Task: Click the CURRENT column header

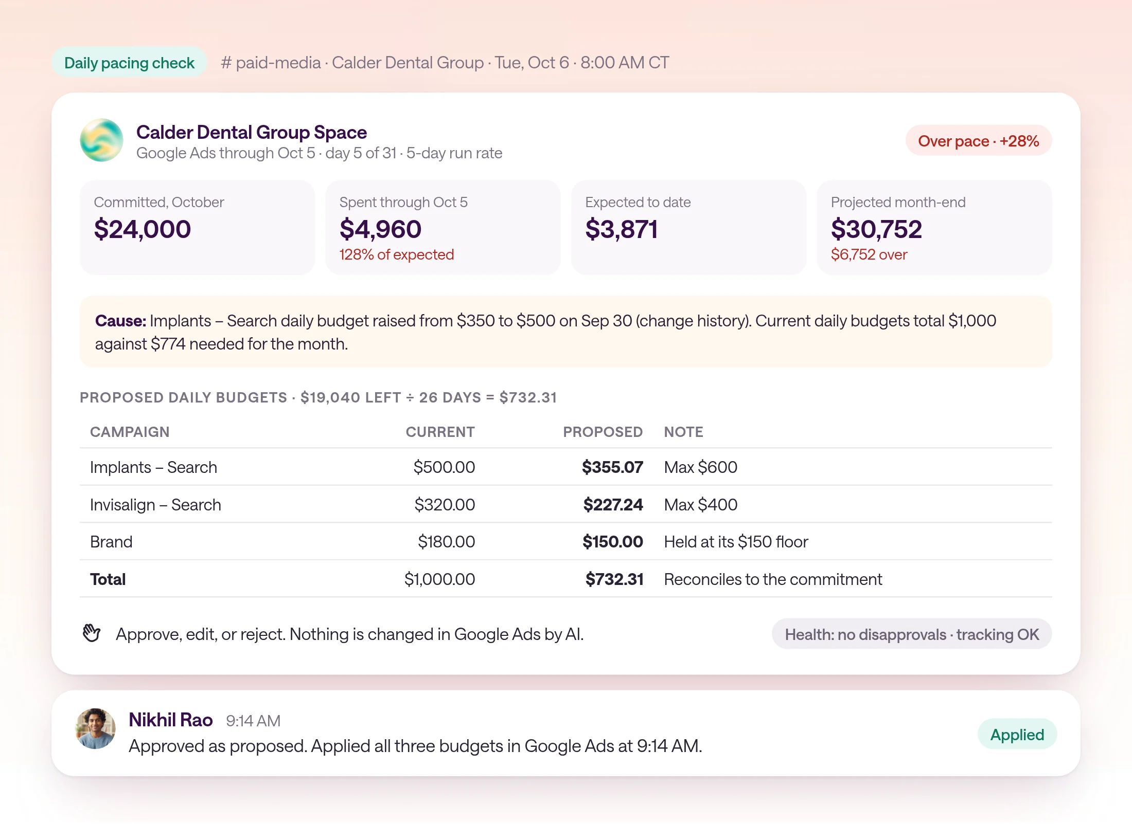Action: [440, 432]
